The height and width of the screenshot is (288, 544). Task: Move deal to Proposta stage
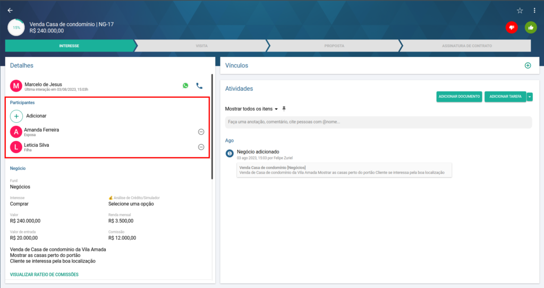pyautogui.click(x=334, y=46)
